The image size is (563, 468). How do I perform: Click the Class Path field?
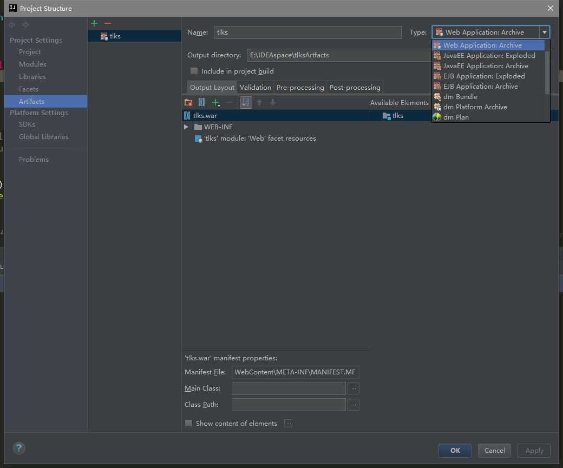coord(289,405)
